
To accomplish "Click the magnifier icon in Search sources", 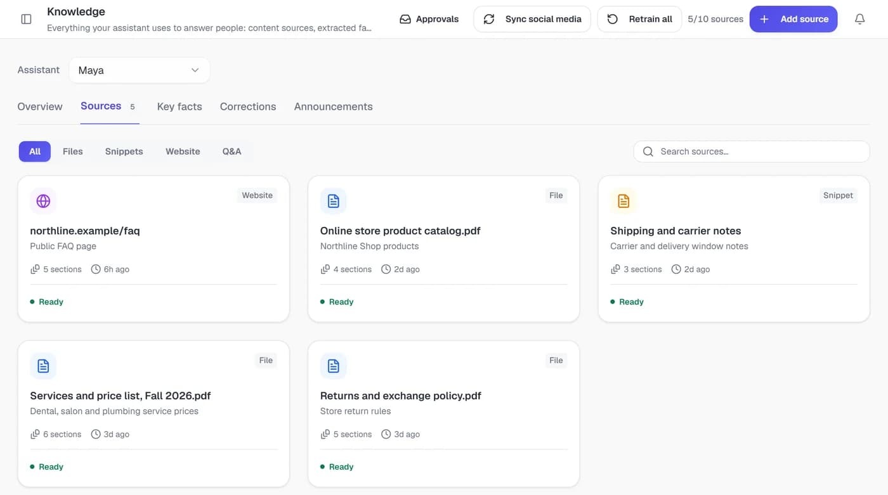I will tap(648, 151).
